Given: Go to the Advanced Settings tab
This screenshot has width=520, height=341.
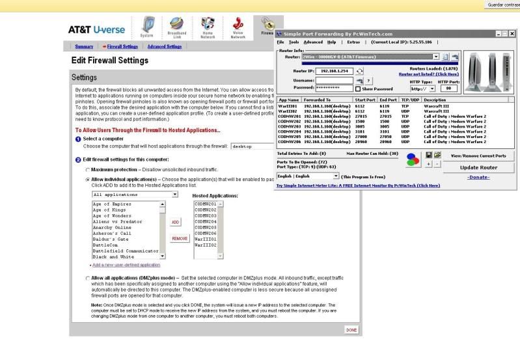Looking at the screenshot, I should pos(165,46).
